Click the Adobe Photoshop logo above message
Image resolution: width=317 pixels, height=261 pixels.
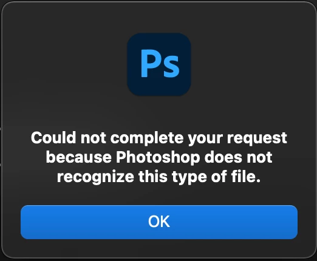(159, 64)
